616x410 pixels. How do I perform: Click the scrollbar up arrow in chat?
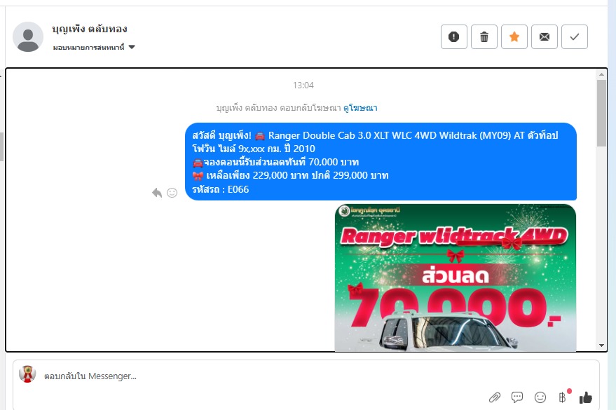click(x=601, y=74)
